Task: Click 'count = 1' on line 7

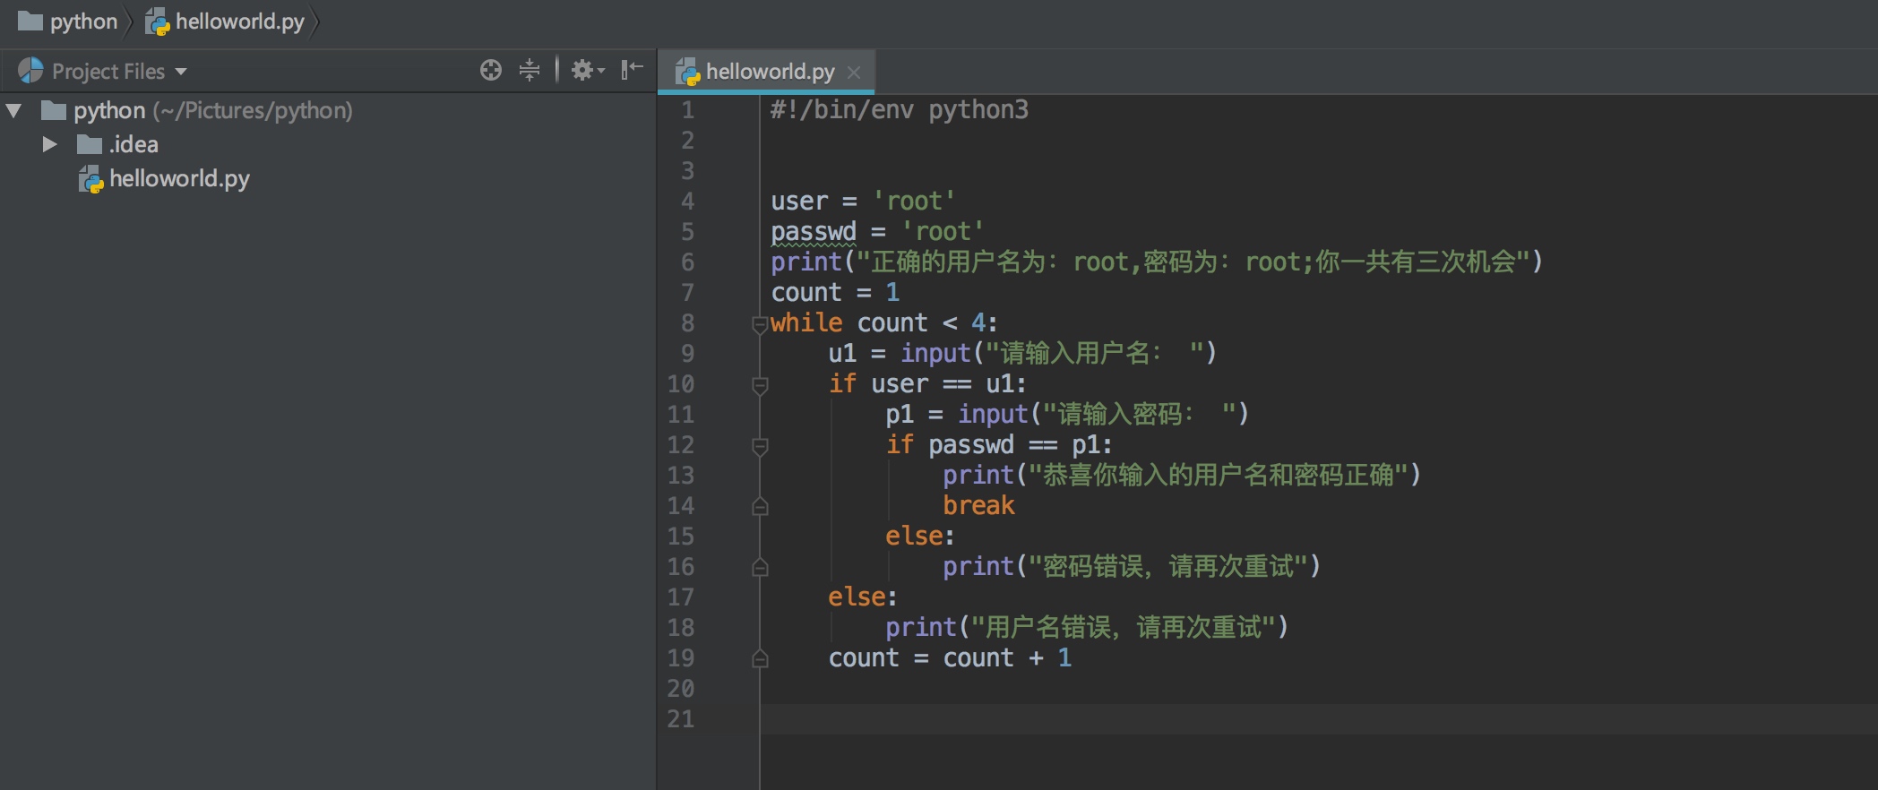Action: [835, 292]
